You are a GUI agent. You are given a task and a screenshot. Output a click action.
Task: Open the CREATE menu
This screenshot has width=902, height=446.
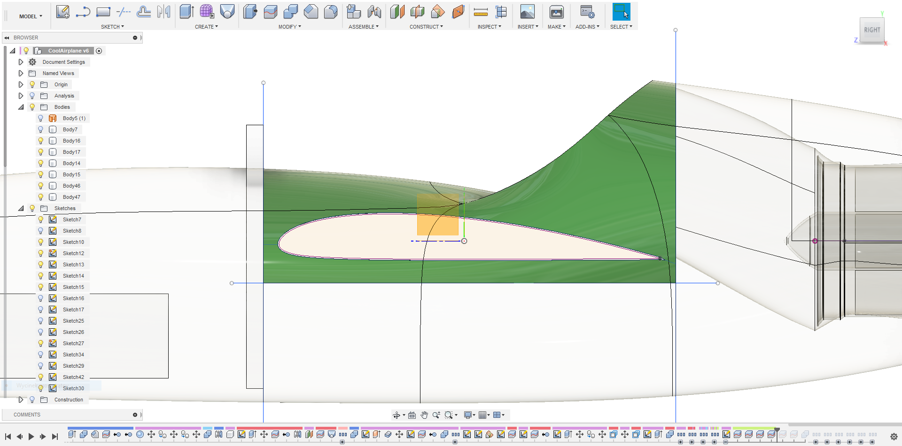[206, 27]
